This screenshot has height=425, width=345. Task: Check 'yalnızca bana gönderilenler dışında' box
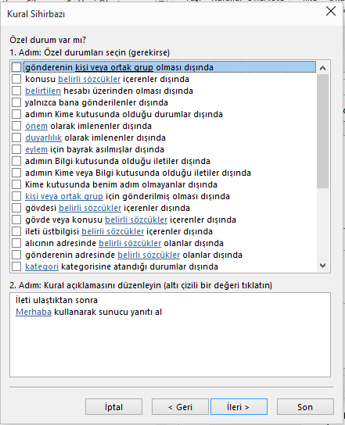tap(16, 102)
